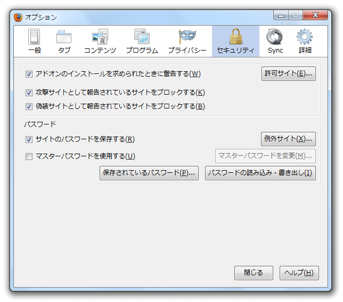Minimize the オプション window
This screenshot has width=343, height=302.
point(281,15)
